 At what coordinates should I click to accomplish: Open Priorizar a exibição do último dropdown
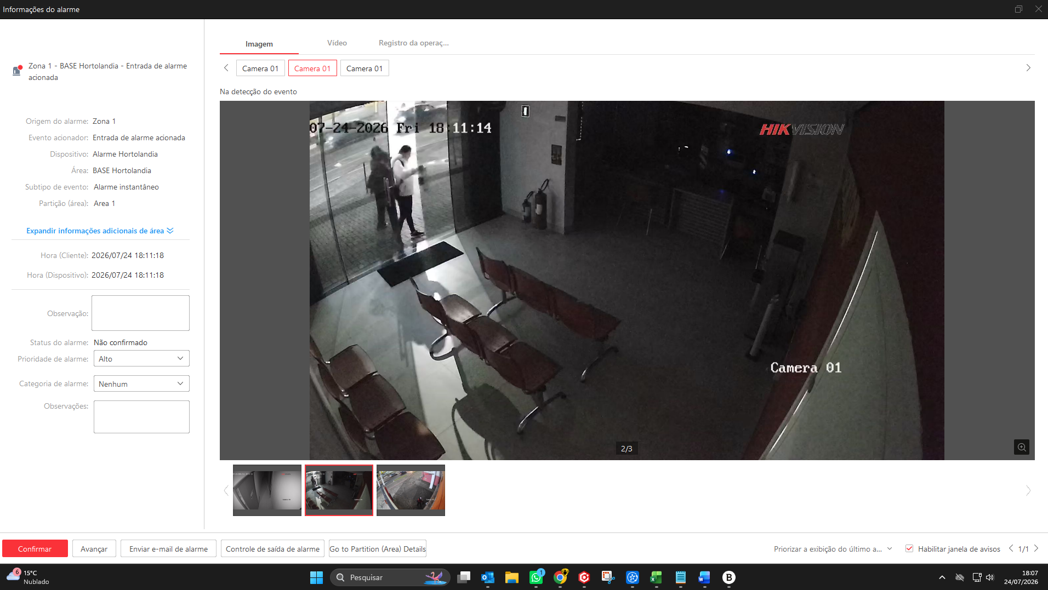pyautogui.click(x=833, y=549)
